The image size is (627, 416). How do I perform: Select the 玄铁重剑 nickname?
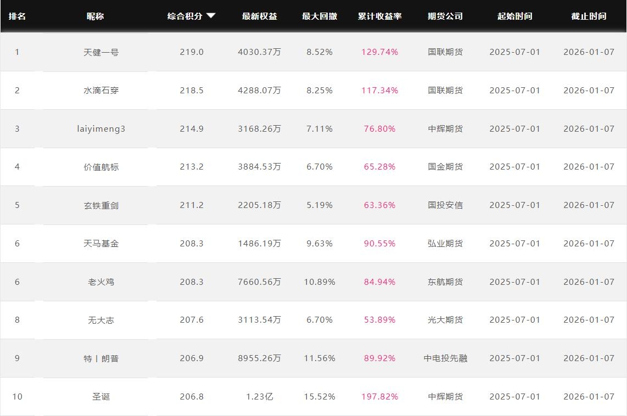pos(101,205)
